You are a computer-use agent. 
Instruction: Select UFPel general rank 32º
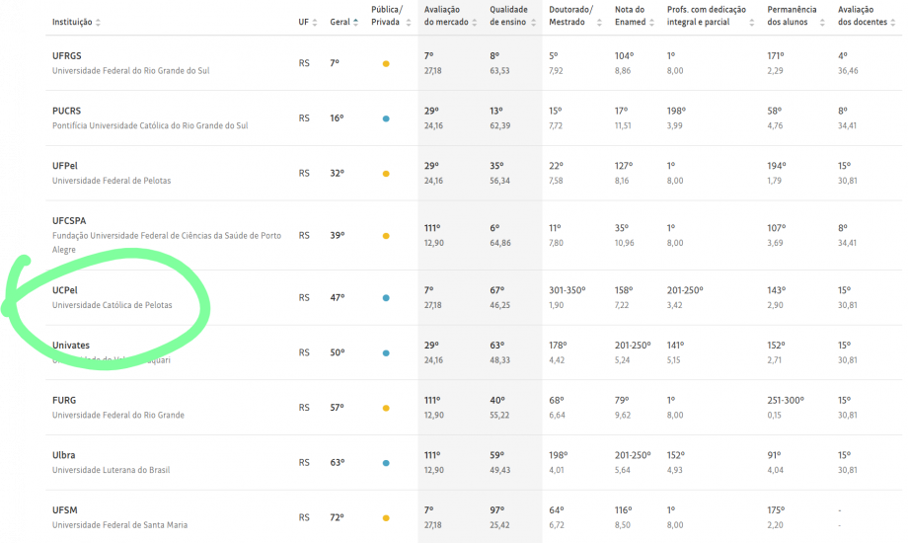click(x=337, y=174)
